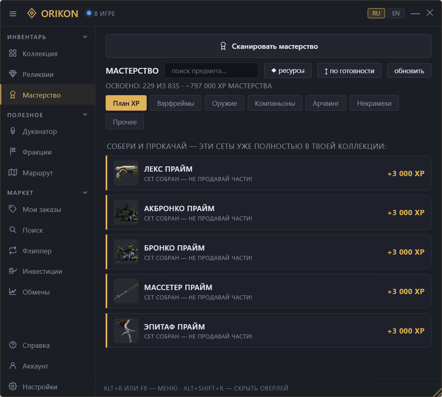This screenshot has width=442, height=397.
Task: Open Настройки in the sidebar
Action: [48, 386]
